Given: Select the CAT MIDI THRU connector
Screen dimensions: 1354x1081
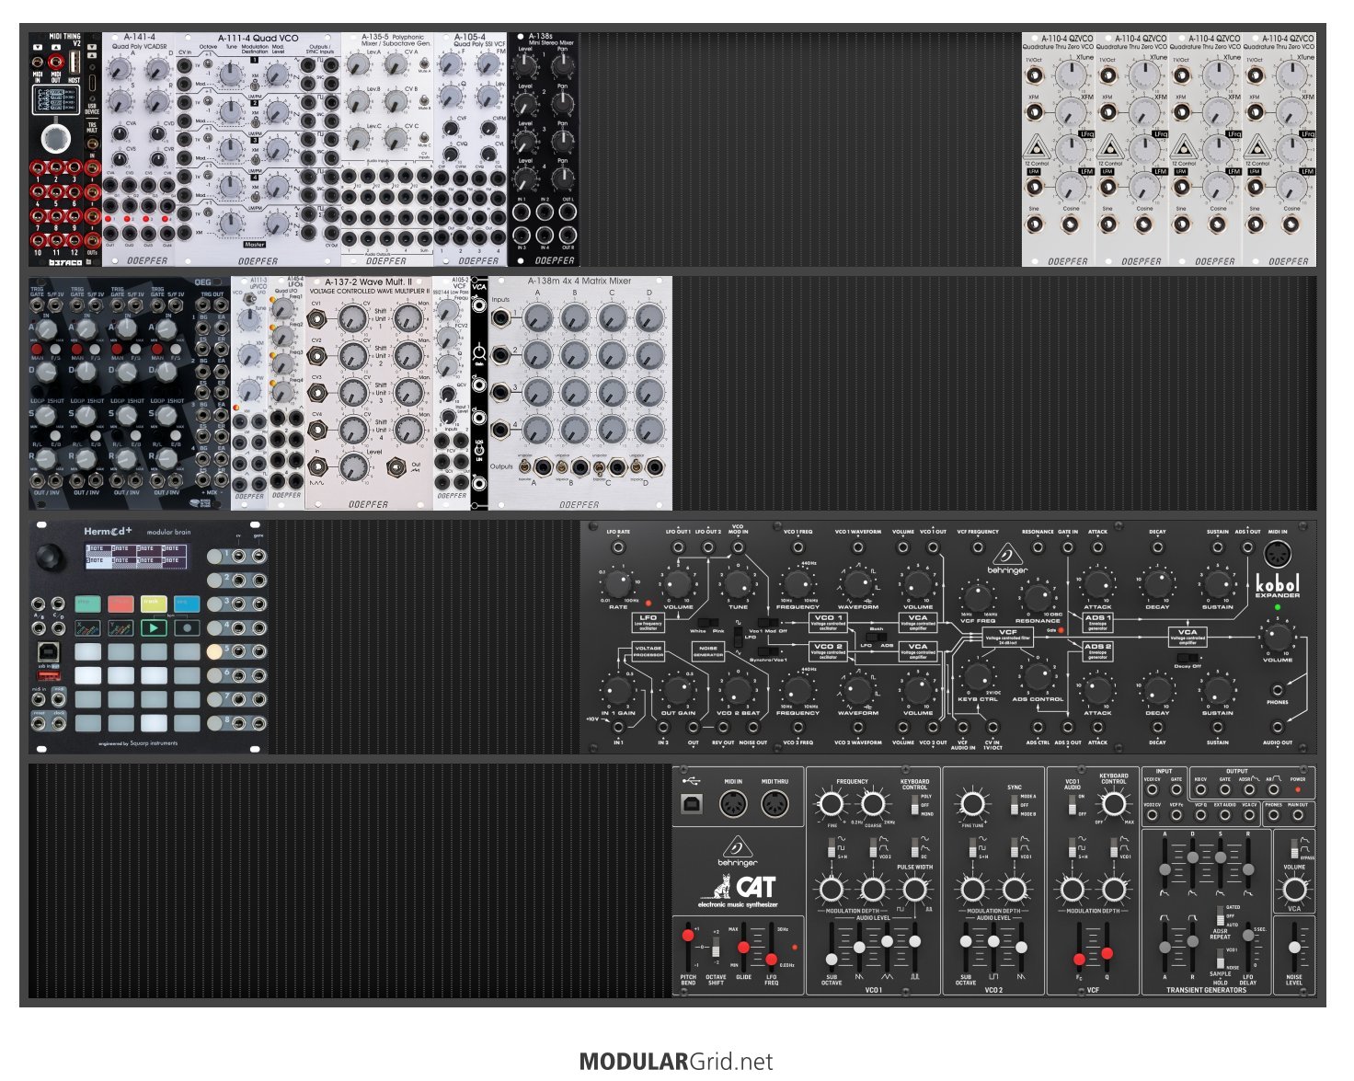Looking at the screenshot, I should coord(775,804).
